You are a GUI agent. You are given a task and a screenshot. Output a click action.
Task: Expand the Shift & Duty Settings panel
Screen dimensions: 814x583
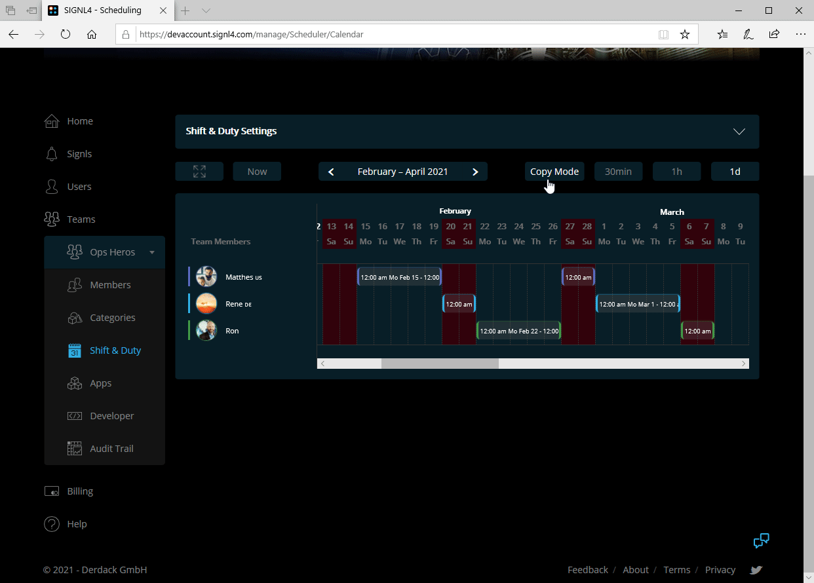tap(739, 131)
